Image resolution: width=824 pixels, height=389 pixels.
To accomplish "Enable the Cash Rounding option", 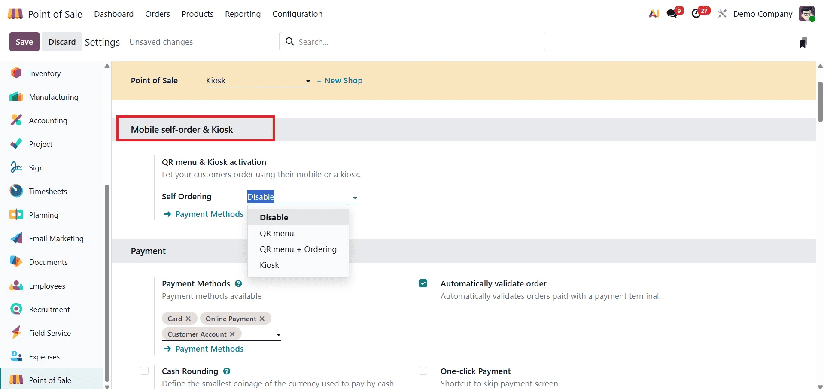I will coord(144,371).
